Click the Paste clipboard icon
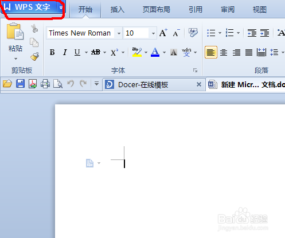The width and height of the screenshot is (285, 238). click(15, 32)
